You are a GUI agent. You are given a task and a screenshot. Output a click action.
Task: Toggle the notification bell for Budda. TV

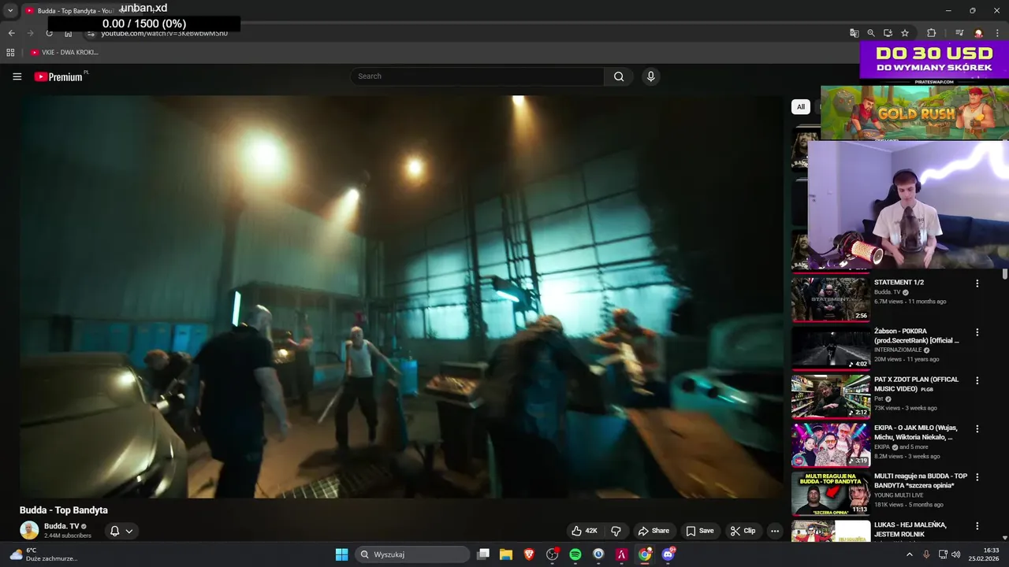114,531
